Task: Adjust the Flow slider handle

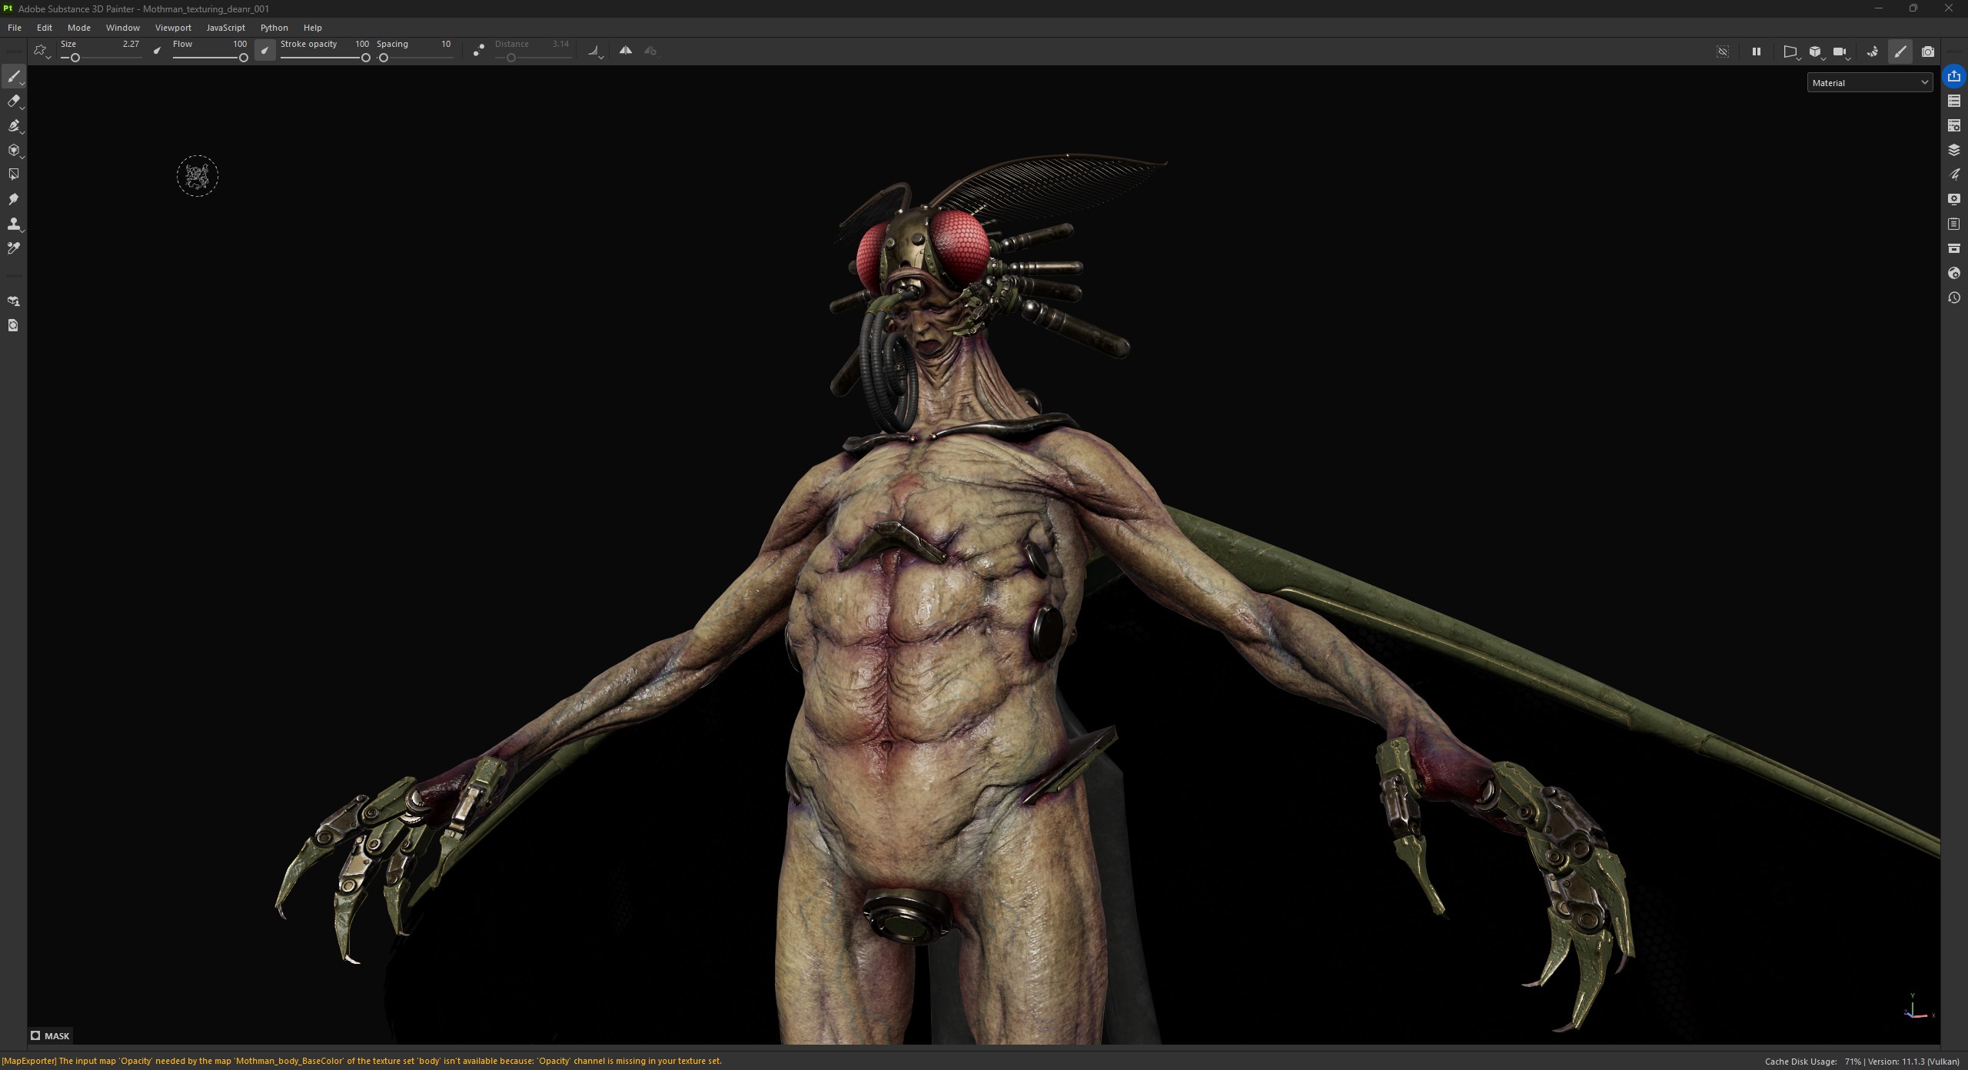Action: click(243, 58)
